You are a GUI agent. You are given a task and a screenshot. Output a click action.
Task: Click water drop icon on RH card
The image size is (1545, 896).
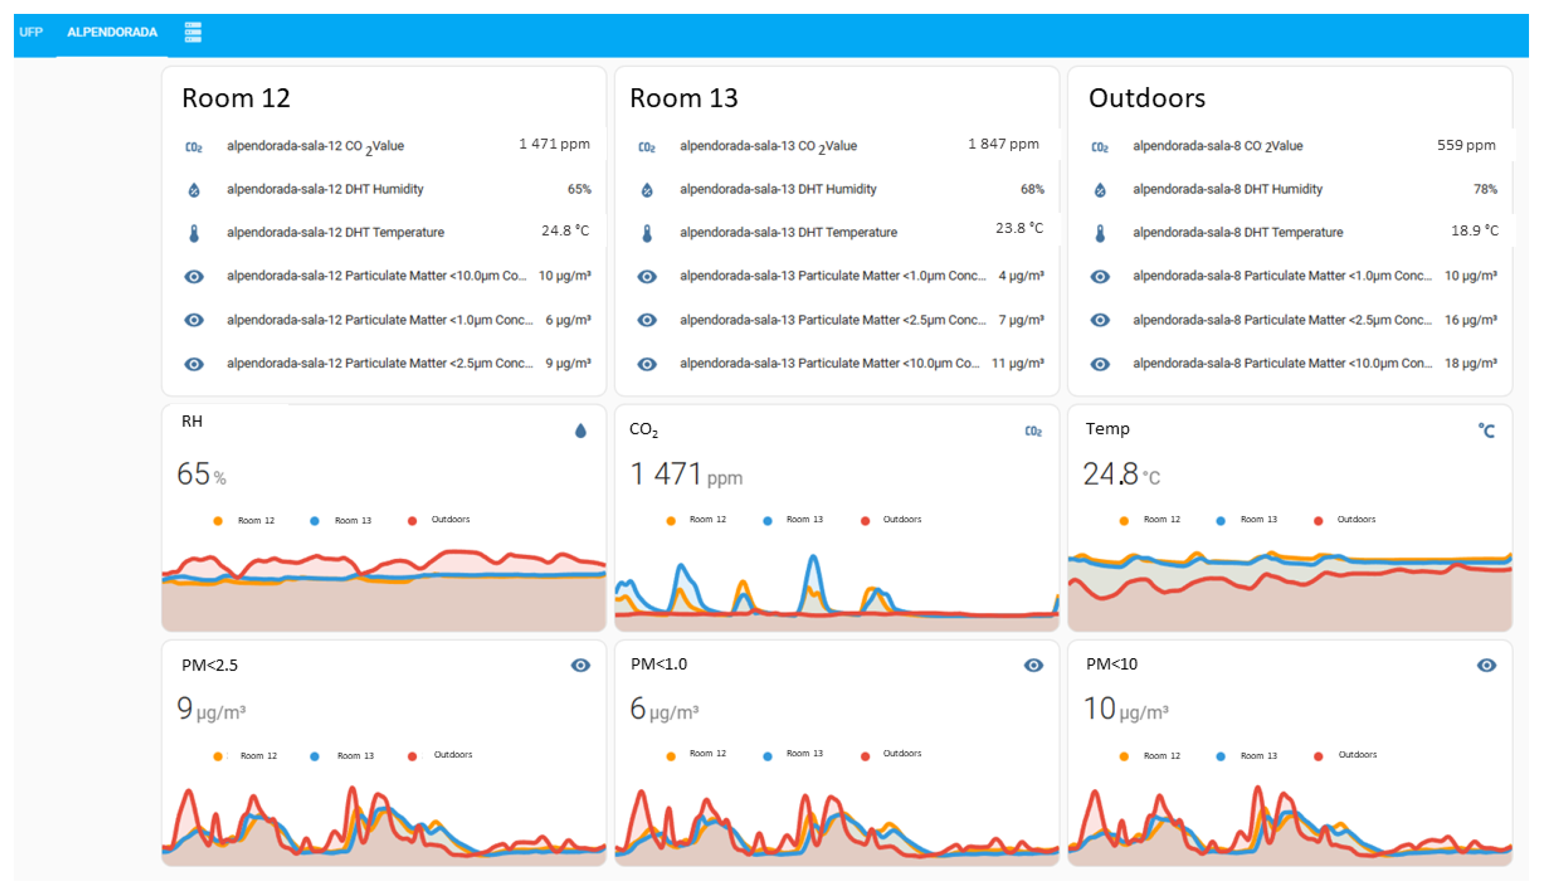point(581,431)
